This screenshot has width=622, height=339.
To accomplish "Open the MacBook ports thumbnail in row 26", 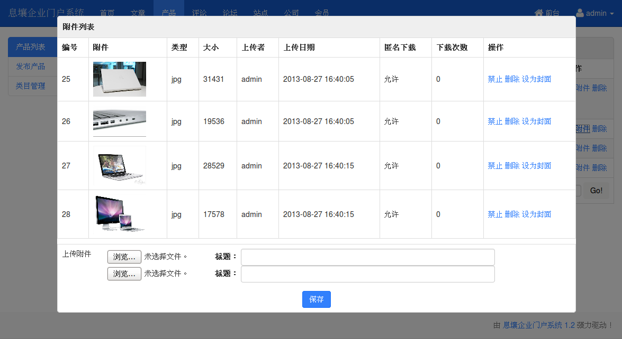I will click(120, 121).
